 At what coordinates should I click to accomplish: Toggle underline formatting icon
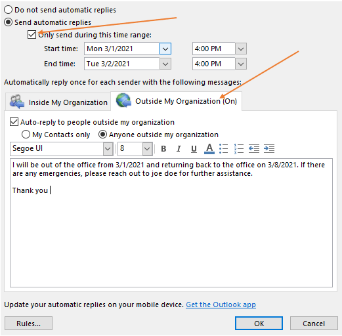click(x=194, y=149)
